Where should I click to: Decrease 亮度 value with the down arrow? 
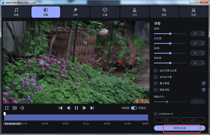pyautogui.click(x=202, y=35)
